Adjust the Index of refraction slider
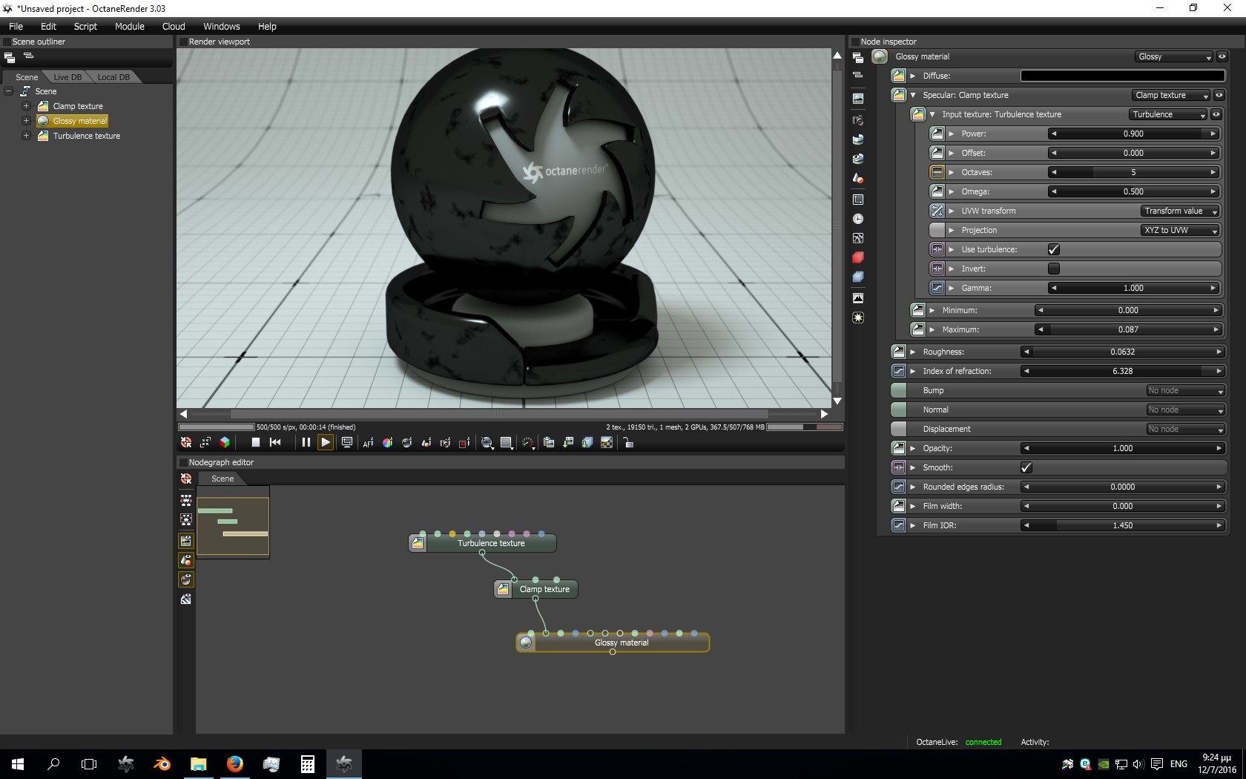This screenshot has width=1246, height=779. click(x=1123, y=371)
